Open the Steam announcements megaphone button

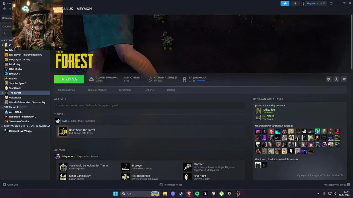point(285,3)
